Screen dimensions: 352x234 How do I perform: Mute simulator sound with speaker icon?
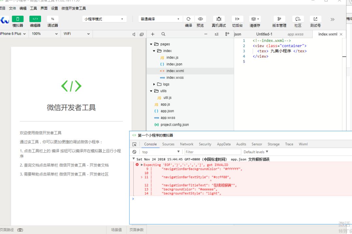click(134, 34)
